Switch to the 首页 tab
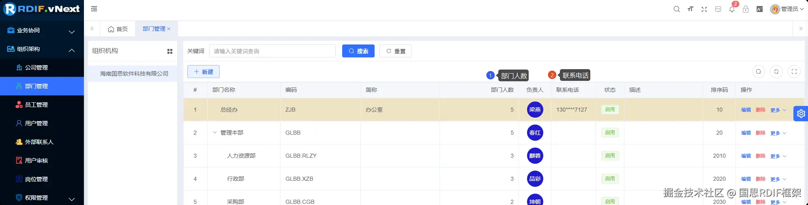 pos(118,29)
